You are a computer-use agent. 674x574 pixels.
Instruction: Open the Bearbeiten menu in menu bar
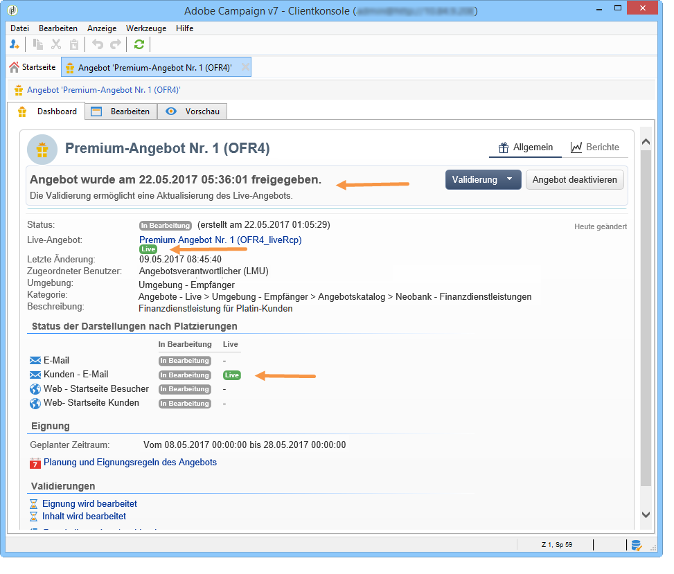58,28
